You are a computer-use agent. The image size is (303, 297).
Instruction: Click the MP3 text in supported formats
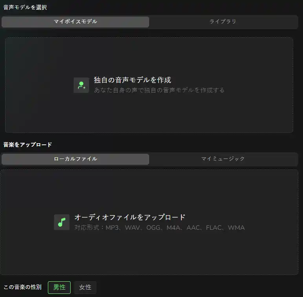click(x=112, y=227)
